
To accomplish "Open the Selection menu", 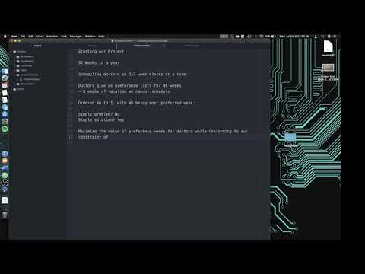I will click(52, 37).
